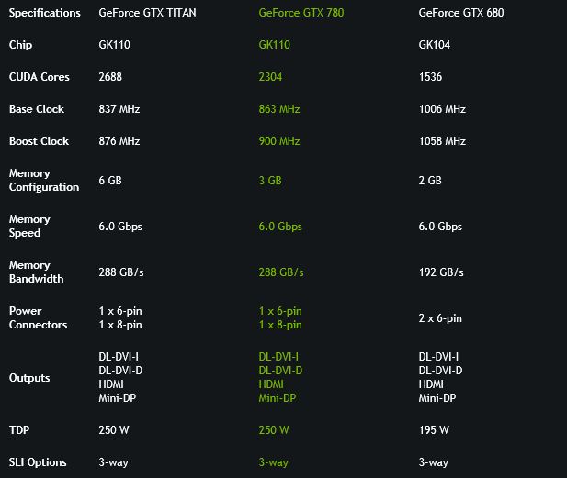Image resolution: width=567 pixels, height=478 pixels.
Task: Click the GeForce GTX TITAN column header
Action: [x=148, y=13]
